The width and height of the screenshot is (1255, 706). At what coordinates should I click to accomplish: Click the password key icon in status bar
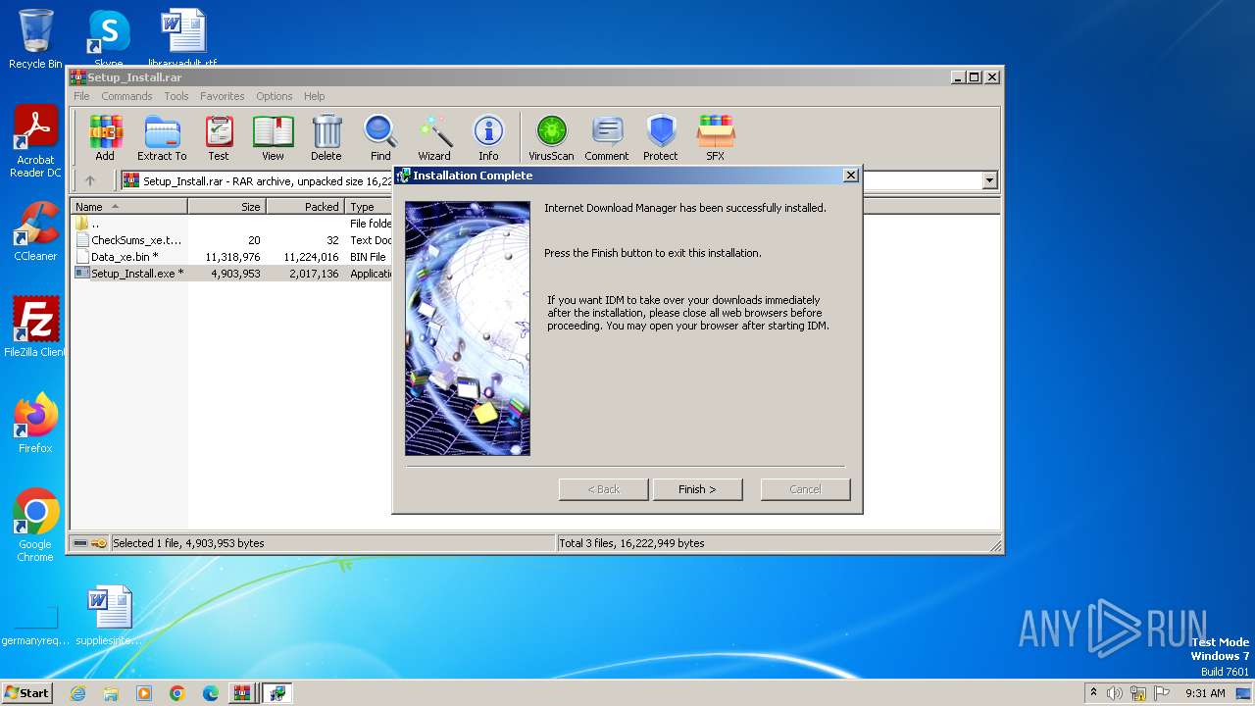click(99, 543)
